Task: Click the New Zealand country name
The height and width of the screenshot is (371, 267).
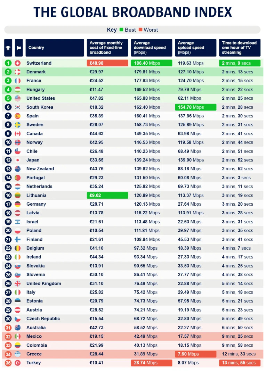Action: tap(40, 169)
